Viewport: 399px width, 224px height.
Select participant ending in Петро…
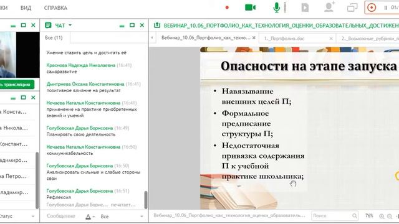17,176
